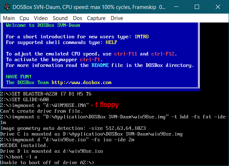The image size is (229, 166).
Task: Open the Dos menu
Action: 77,18
